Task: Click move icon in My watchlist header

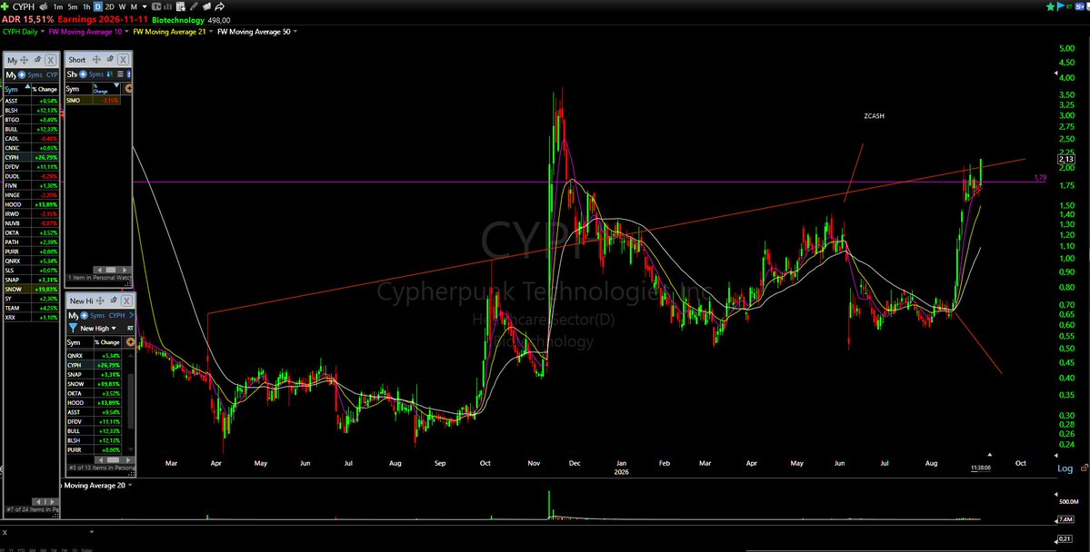Action: pos(25,60)
